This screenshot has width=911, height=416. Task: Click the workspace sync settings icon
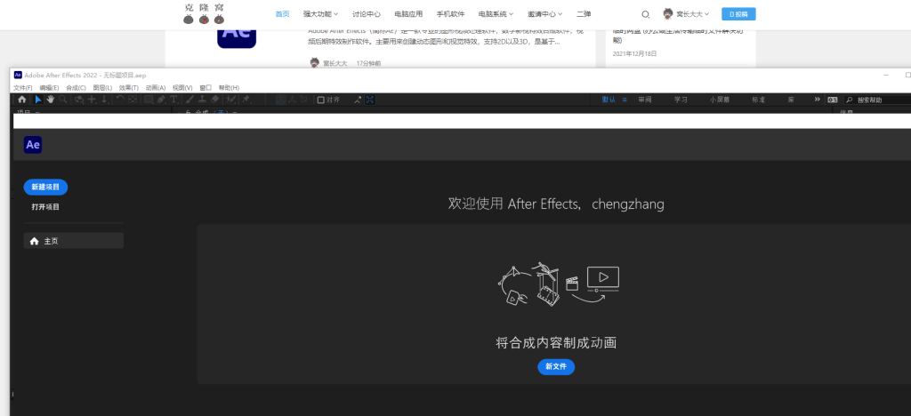833,100
